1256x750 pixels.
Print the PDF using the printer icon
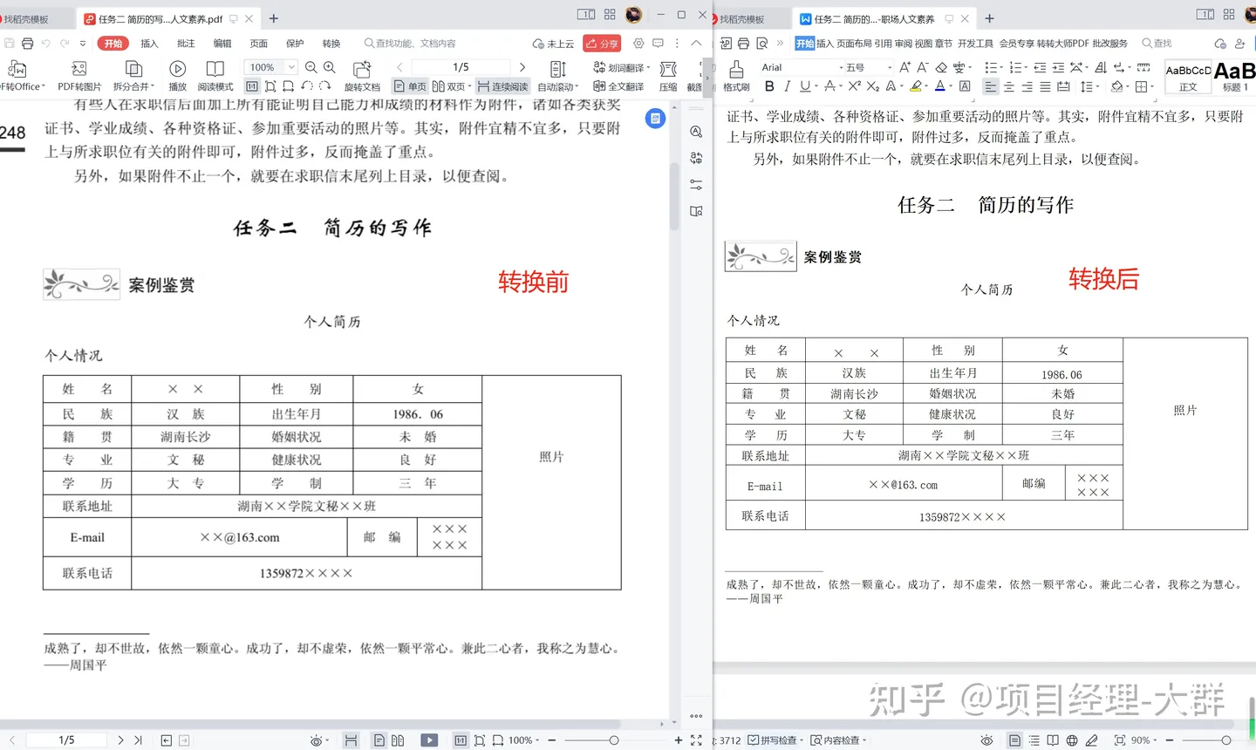[x=27, y=43]
